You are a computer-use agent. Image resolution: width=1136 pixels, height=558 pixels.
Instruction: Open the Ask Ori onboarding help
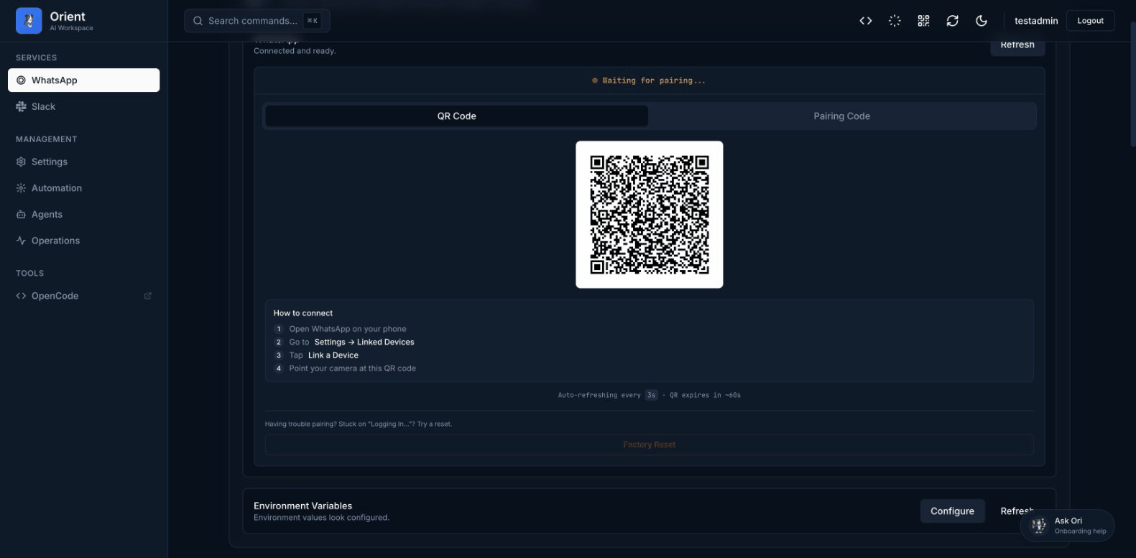point(1067,526)
